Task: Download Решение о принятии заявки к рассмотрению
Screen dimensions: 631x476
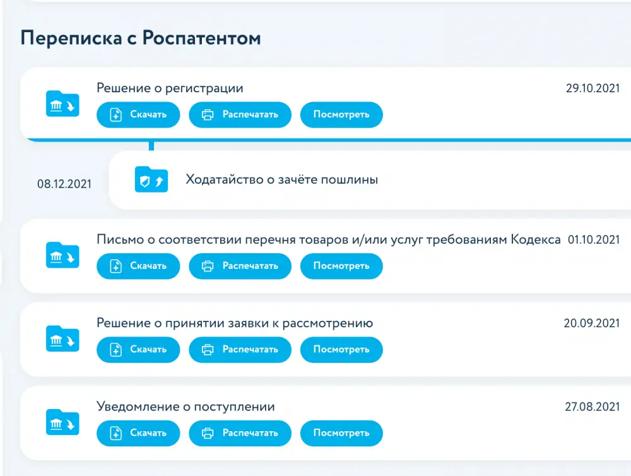Action: click(138, 349)
